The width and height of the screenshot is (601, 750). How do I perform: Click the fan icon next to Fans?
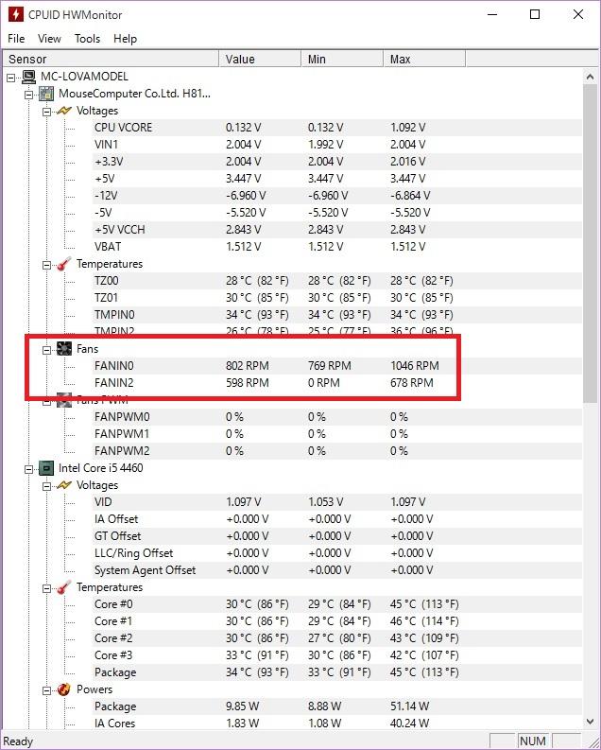click(x=64, y=349)
